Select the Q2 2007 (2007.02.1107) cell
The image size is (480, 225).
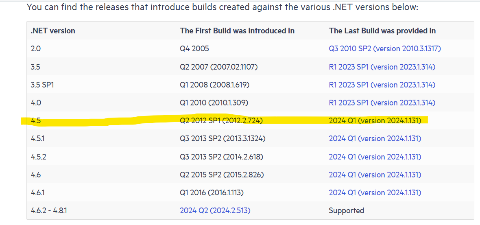point(219,67)
